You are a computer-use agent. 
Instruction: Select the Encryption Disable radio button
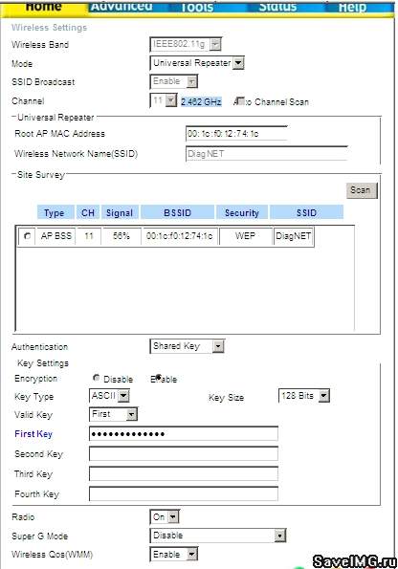coord(96,378)
